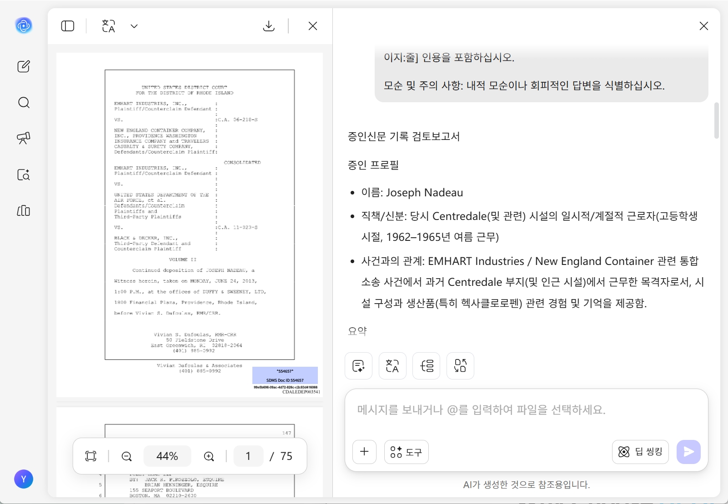Screen dimensions: 728x504
Task: Click the total page count 75
Action: [x=286, y=456]
